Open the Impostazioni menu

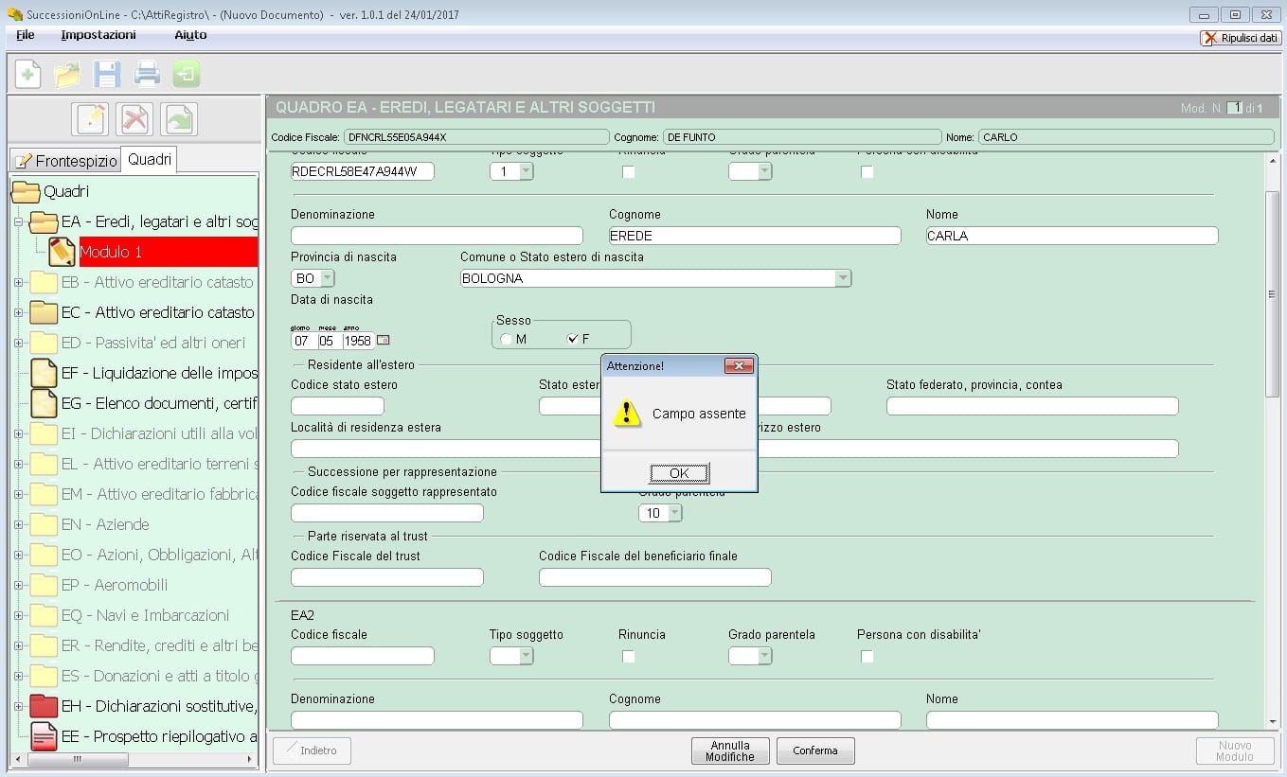tap(98, 35)
